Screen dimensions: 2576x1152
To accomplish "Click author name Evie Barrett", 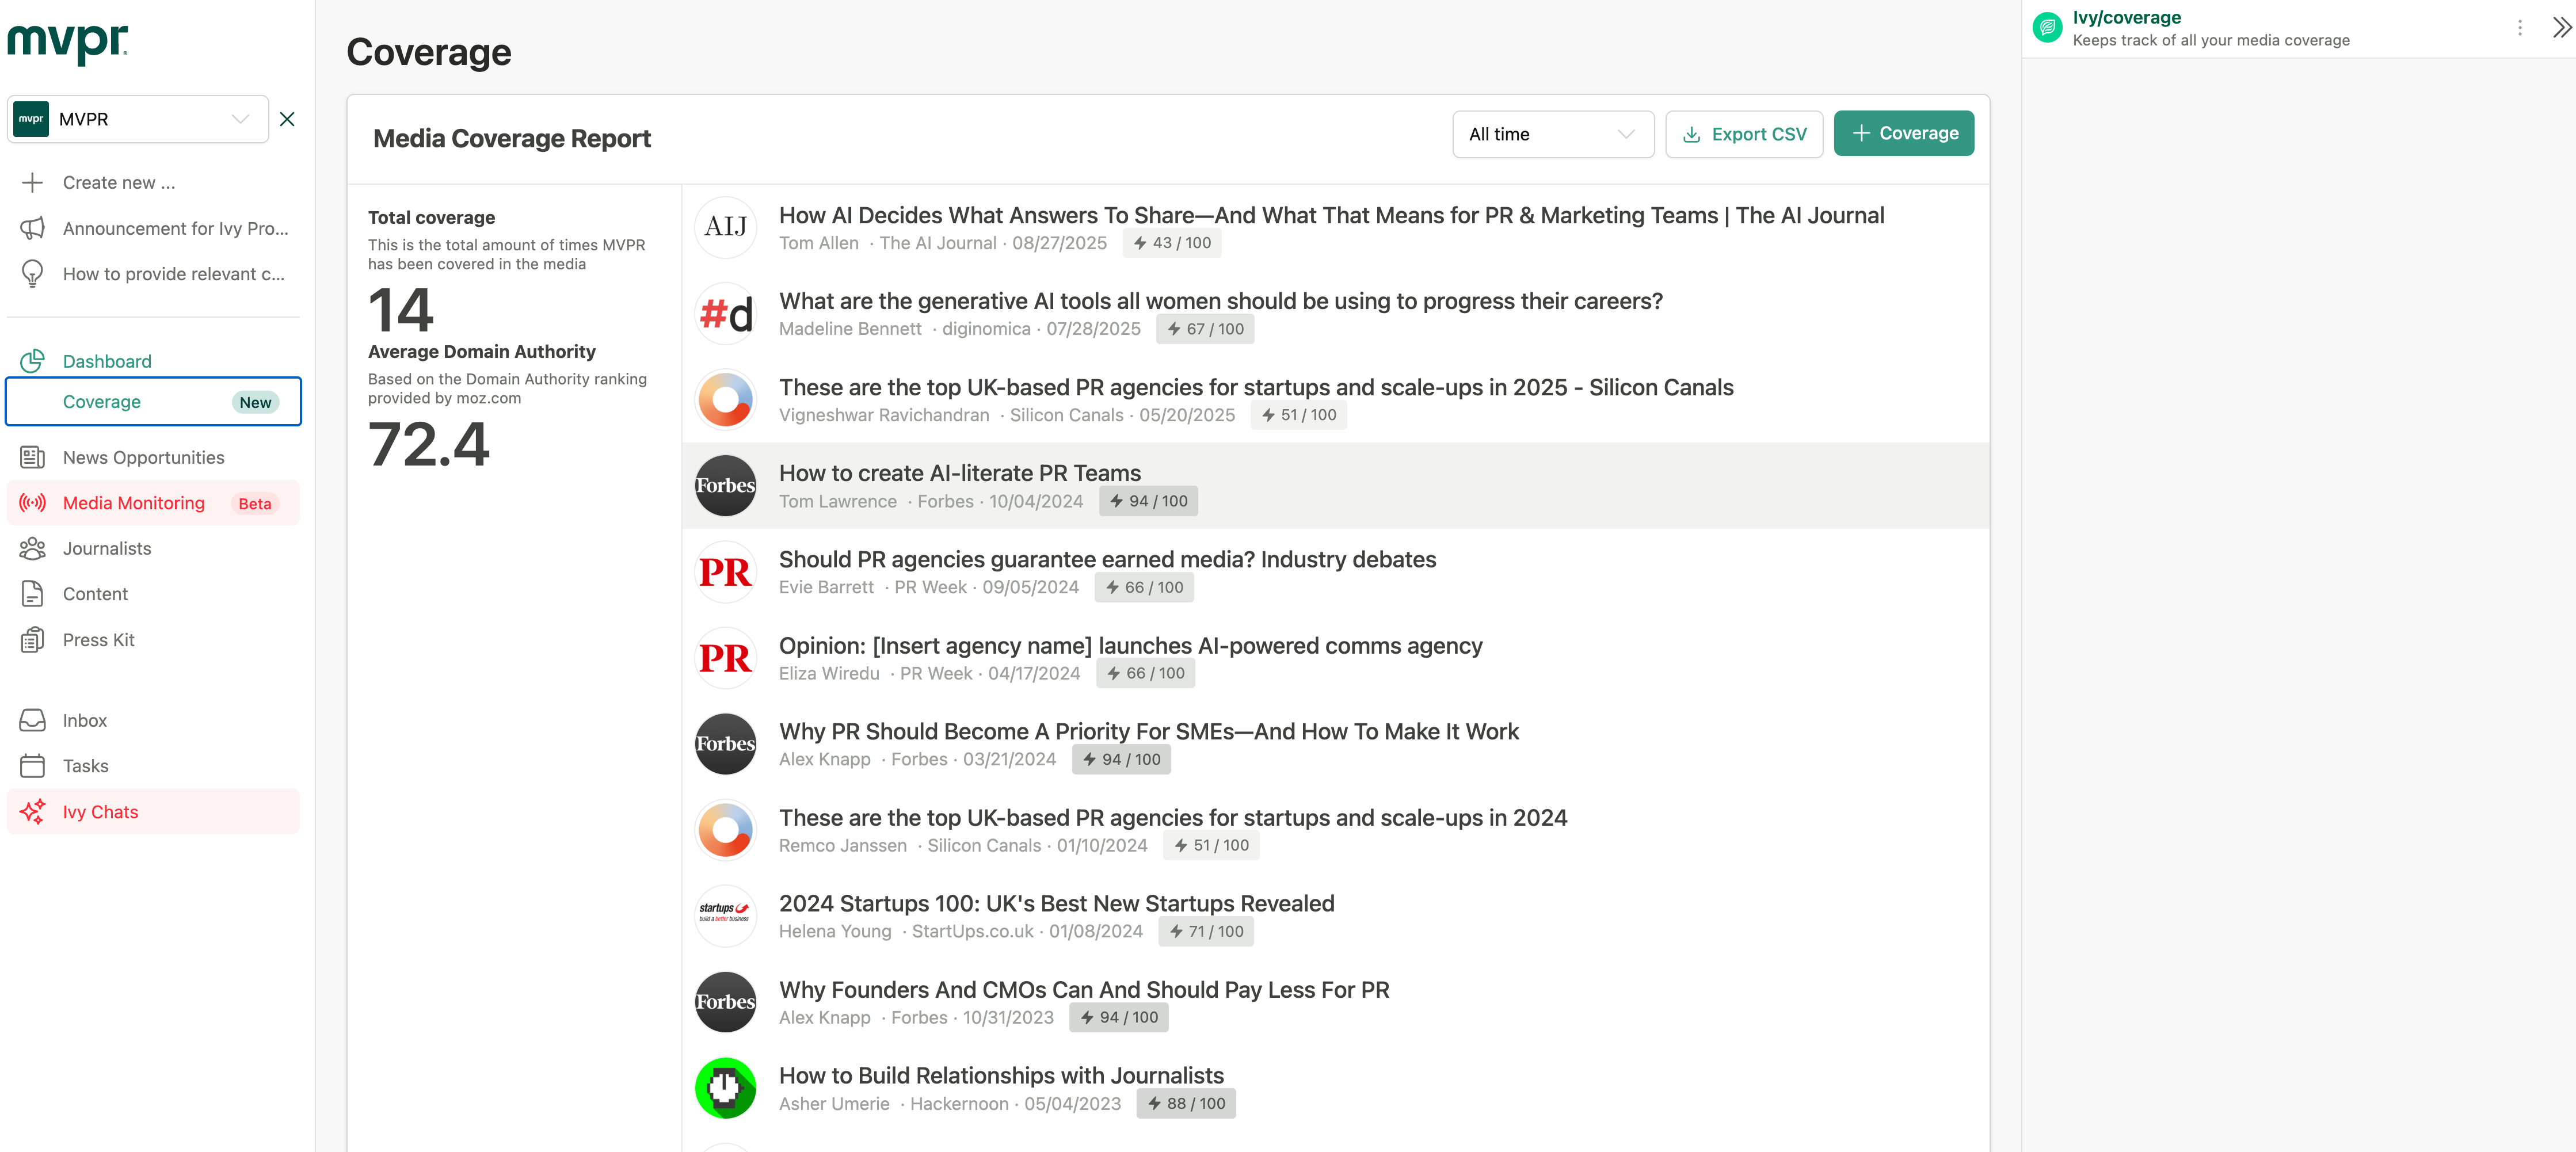I will 826,587.
